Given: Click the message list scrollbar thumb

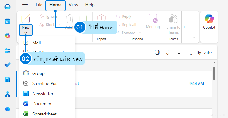Looking at the screenshot, I should pyautogui.click(x=214, y=73).
